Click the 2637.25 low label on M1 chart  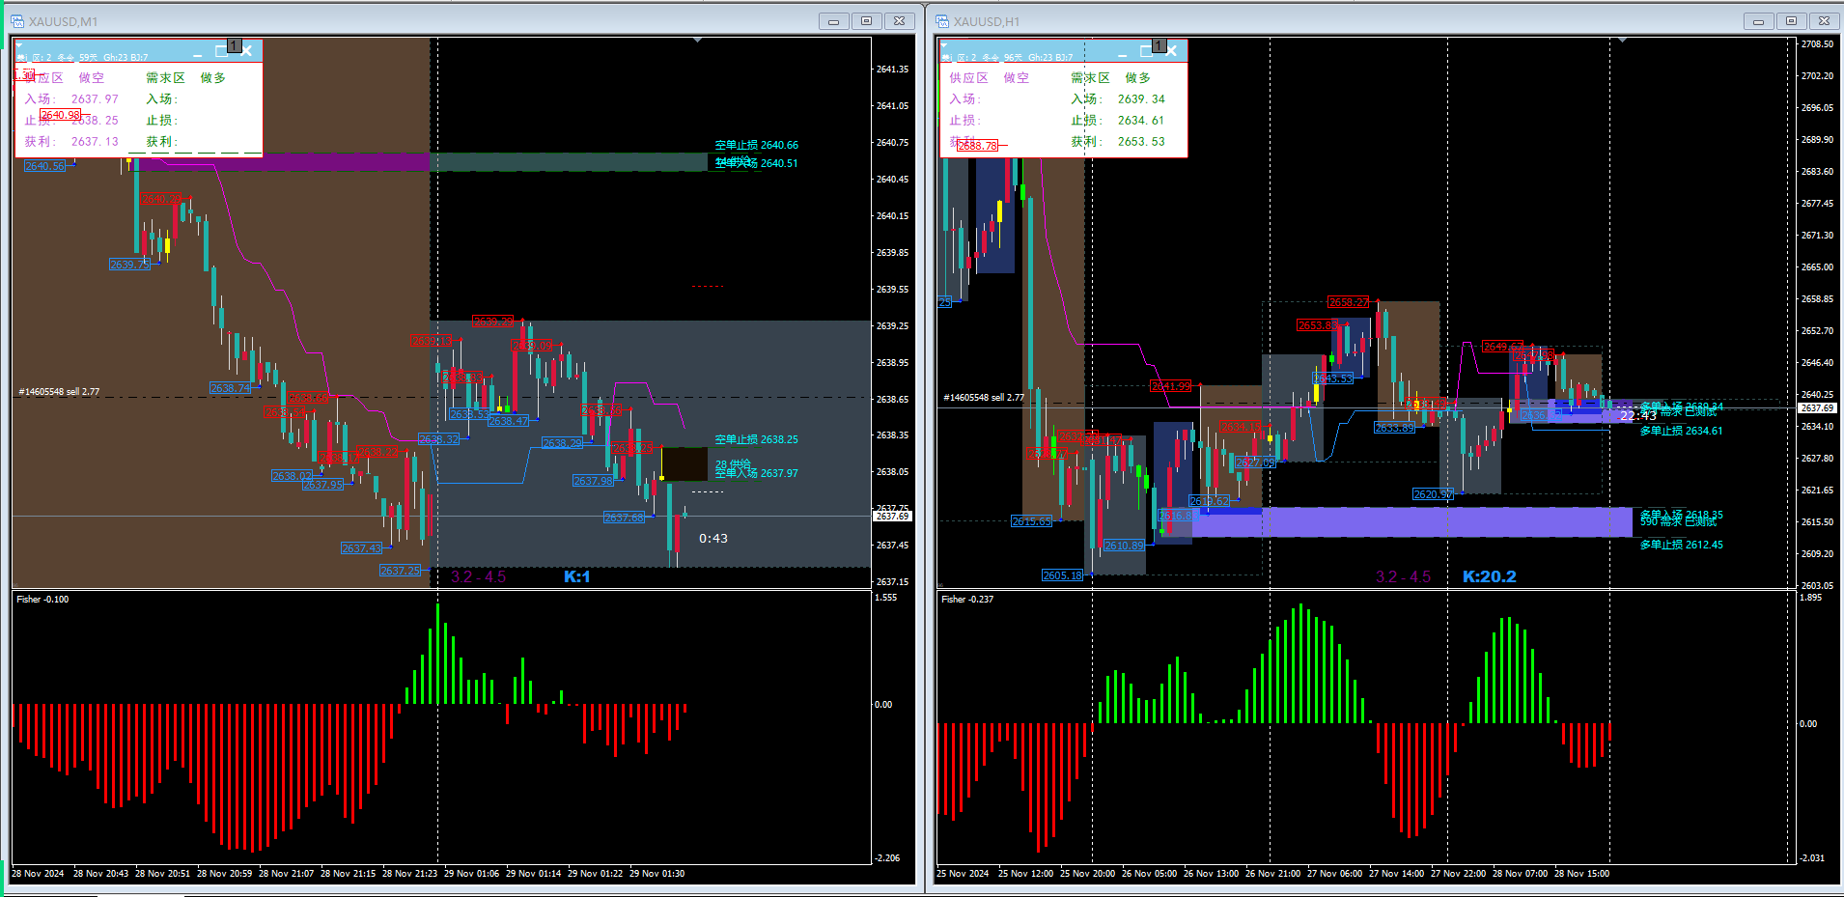click(x=400, y=571)
